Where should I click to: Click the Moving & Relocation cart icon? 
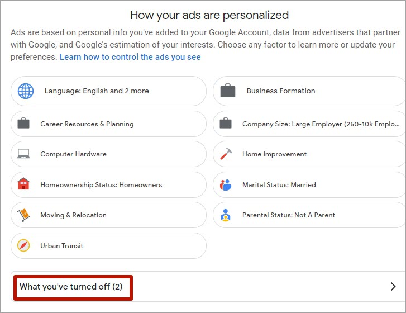click(x=23, y=215)
